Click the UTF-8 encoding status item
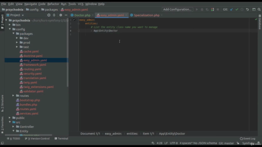The width and height of the screenshot is (262, 147). pos(174,143)
